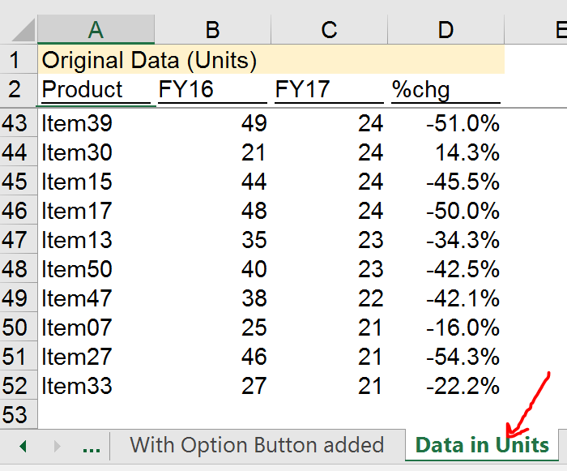Select column A header
This screenshot has width=567, height=471.
point(96,29)
